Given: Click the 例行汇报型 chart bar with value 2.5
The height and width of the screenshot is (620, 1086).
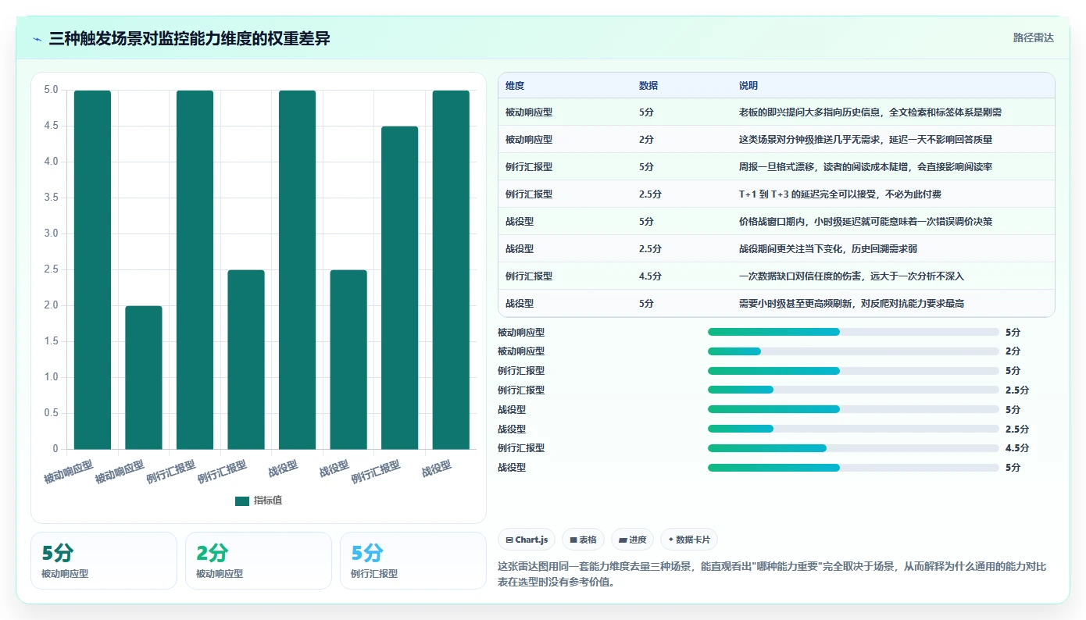Looking at the screenshot, I should tap(246, 359).
